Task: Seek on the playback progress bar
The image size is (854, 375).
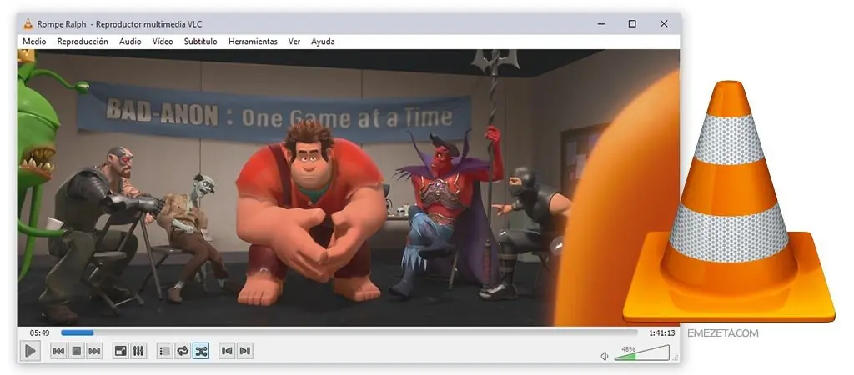Action: point(349,332)
